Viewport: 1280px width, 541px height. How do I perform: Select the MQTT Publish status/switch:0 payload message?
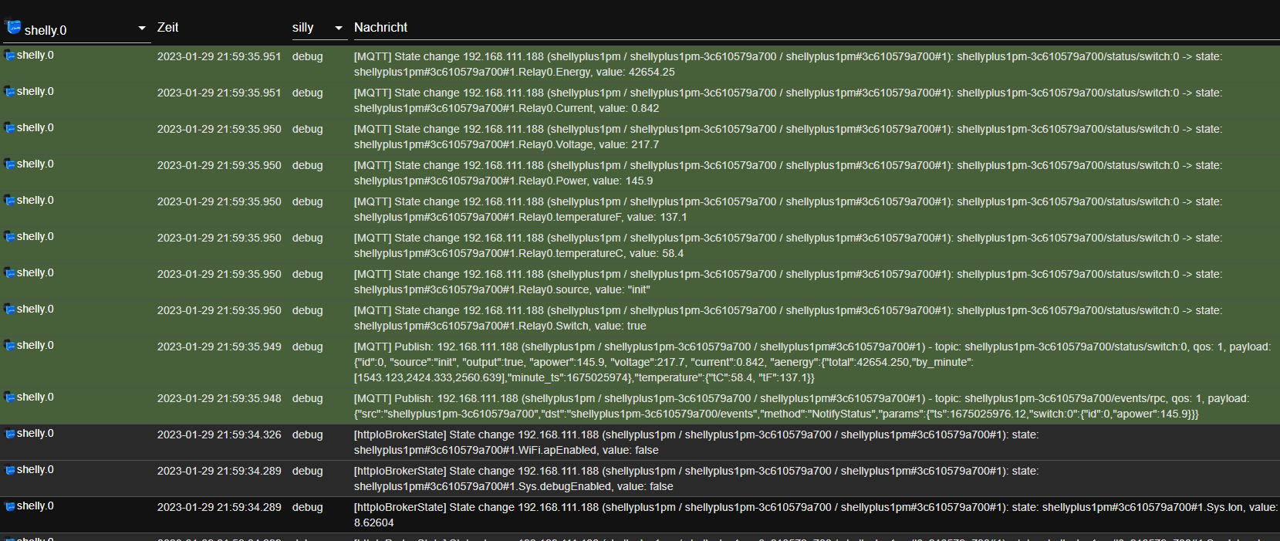(x=812, y=362)
